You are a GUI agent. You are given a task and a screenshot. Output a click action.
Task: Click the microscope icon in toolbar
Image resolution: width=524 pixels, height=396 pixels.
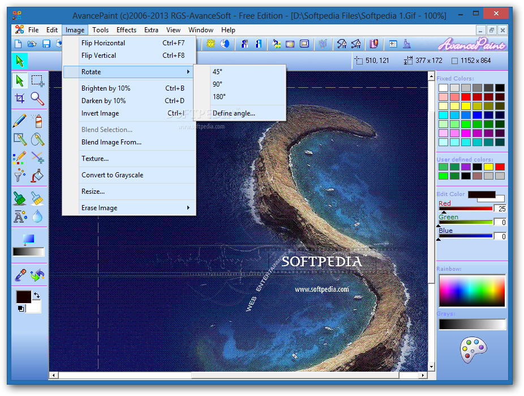[x=407, y=44]
